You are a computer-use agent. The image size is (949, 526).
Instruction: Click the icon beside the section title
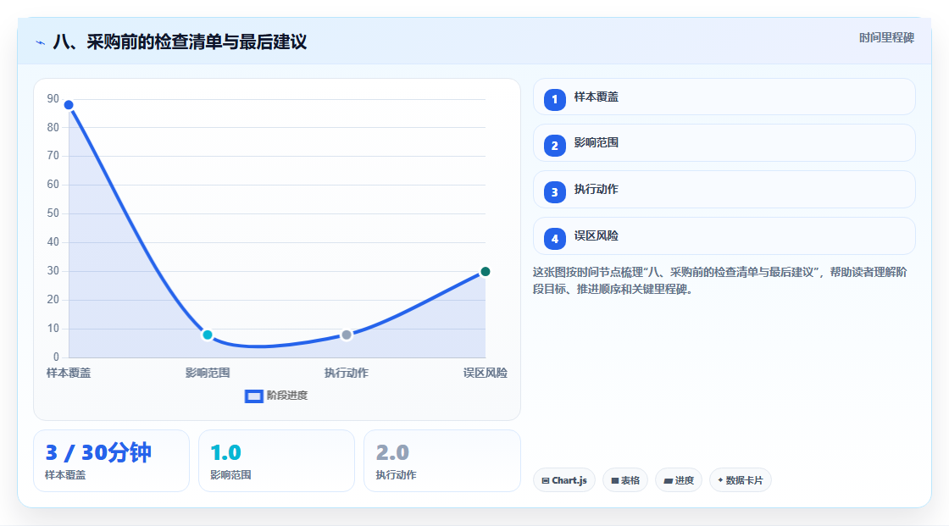[40, 42]
